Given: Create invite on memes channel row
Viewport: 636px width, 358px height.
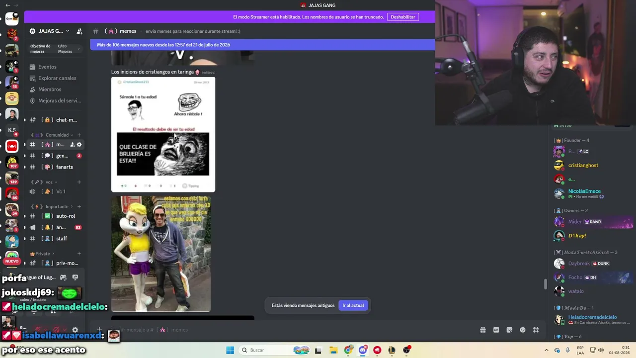Looking at the screenshot, I should click(72, 145).
